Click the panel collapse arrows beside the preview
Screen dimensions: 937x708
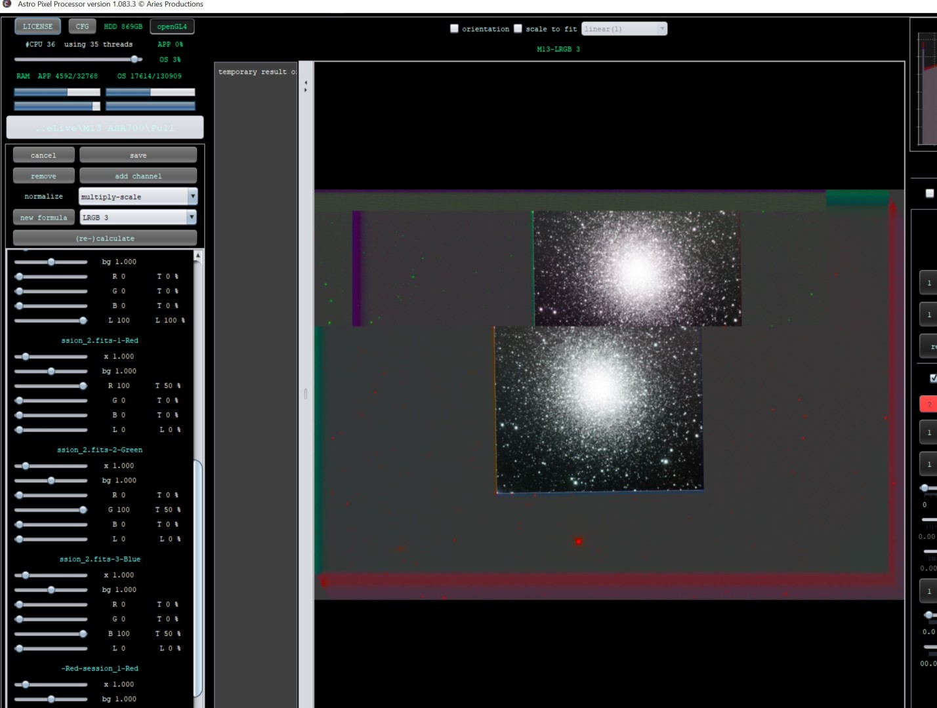(x=306, y=87)
